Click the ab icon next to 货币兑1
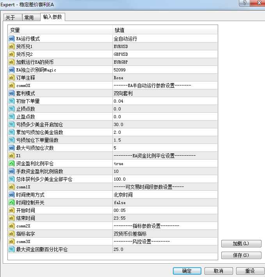This screenshot has width=265, height=277. pos(11,46)
